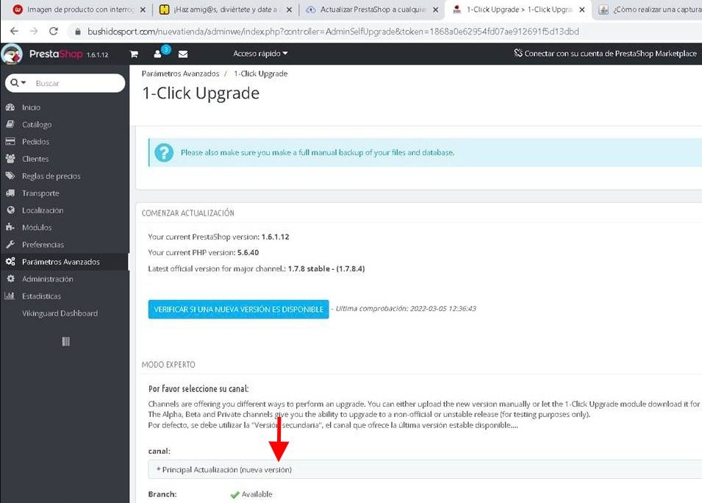Reload the page with browser refresh icon
The height and width of the screenshot is (503, 702).
[54, 32]
